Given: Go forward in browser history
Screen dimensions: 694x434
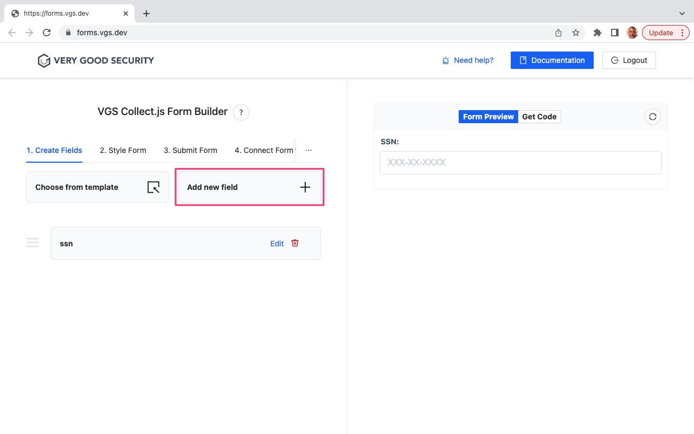Looking at the screenshot, I should tap(29, 33).
